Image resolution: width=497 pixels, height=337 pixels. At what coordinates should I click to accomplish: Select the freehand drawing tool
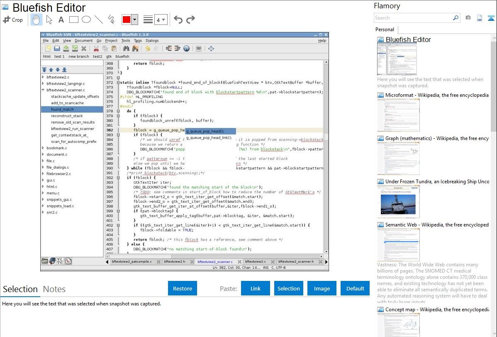tap(111, 20)
